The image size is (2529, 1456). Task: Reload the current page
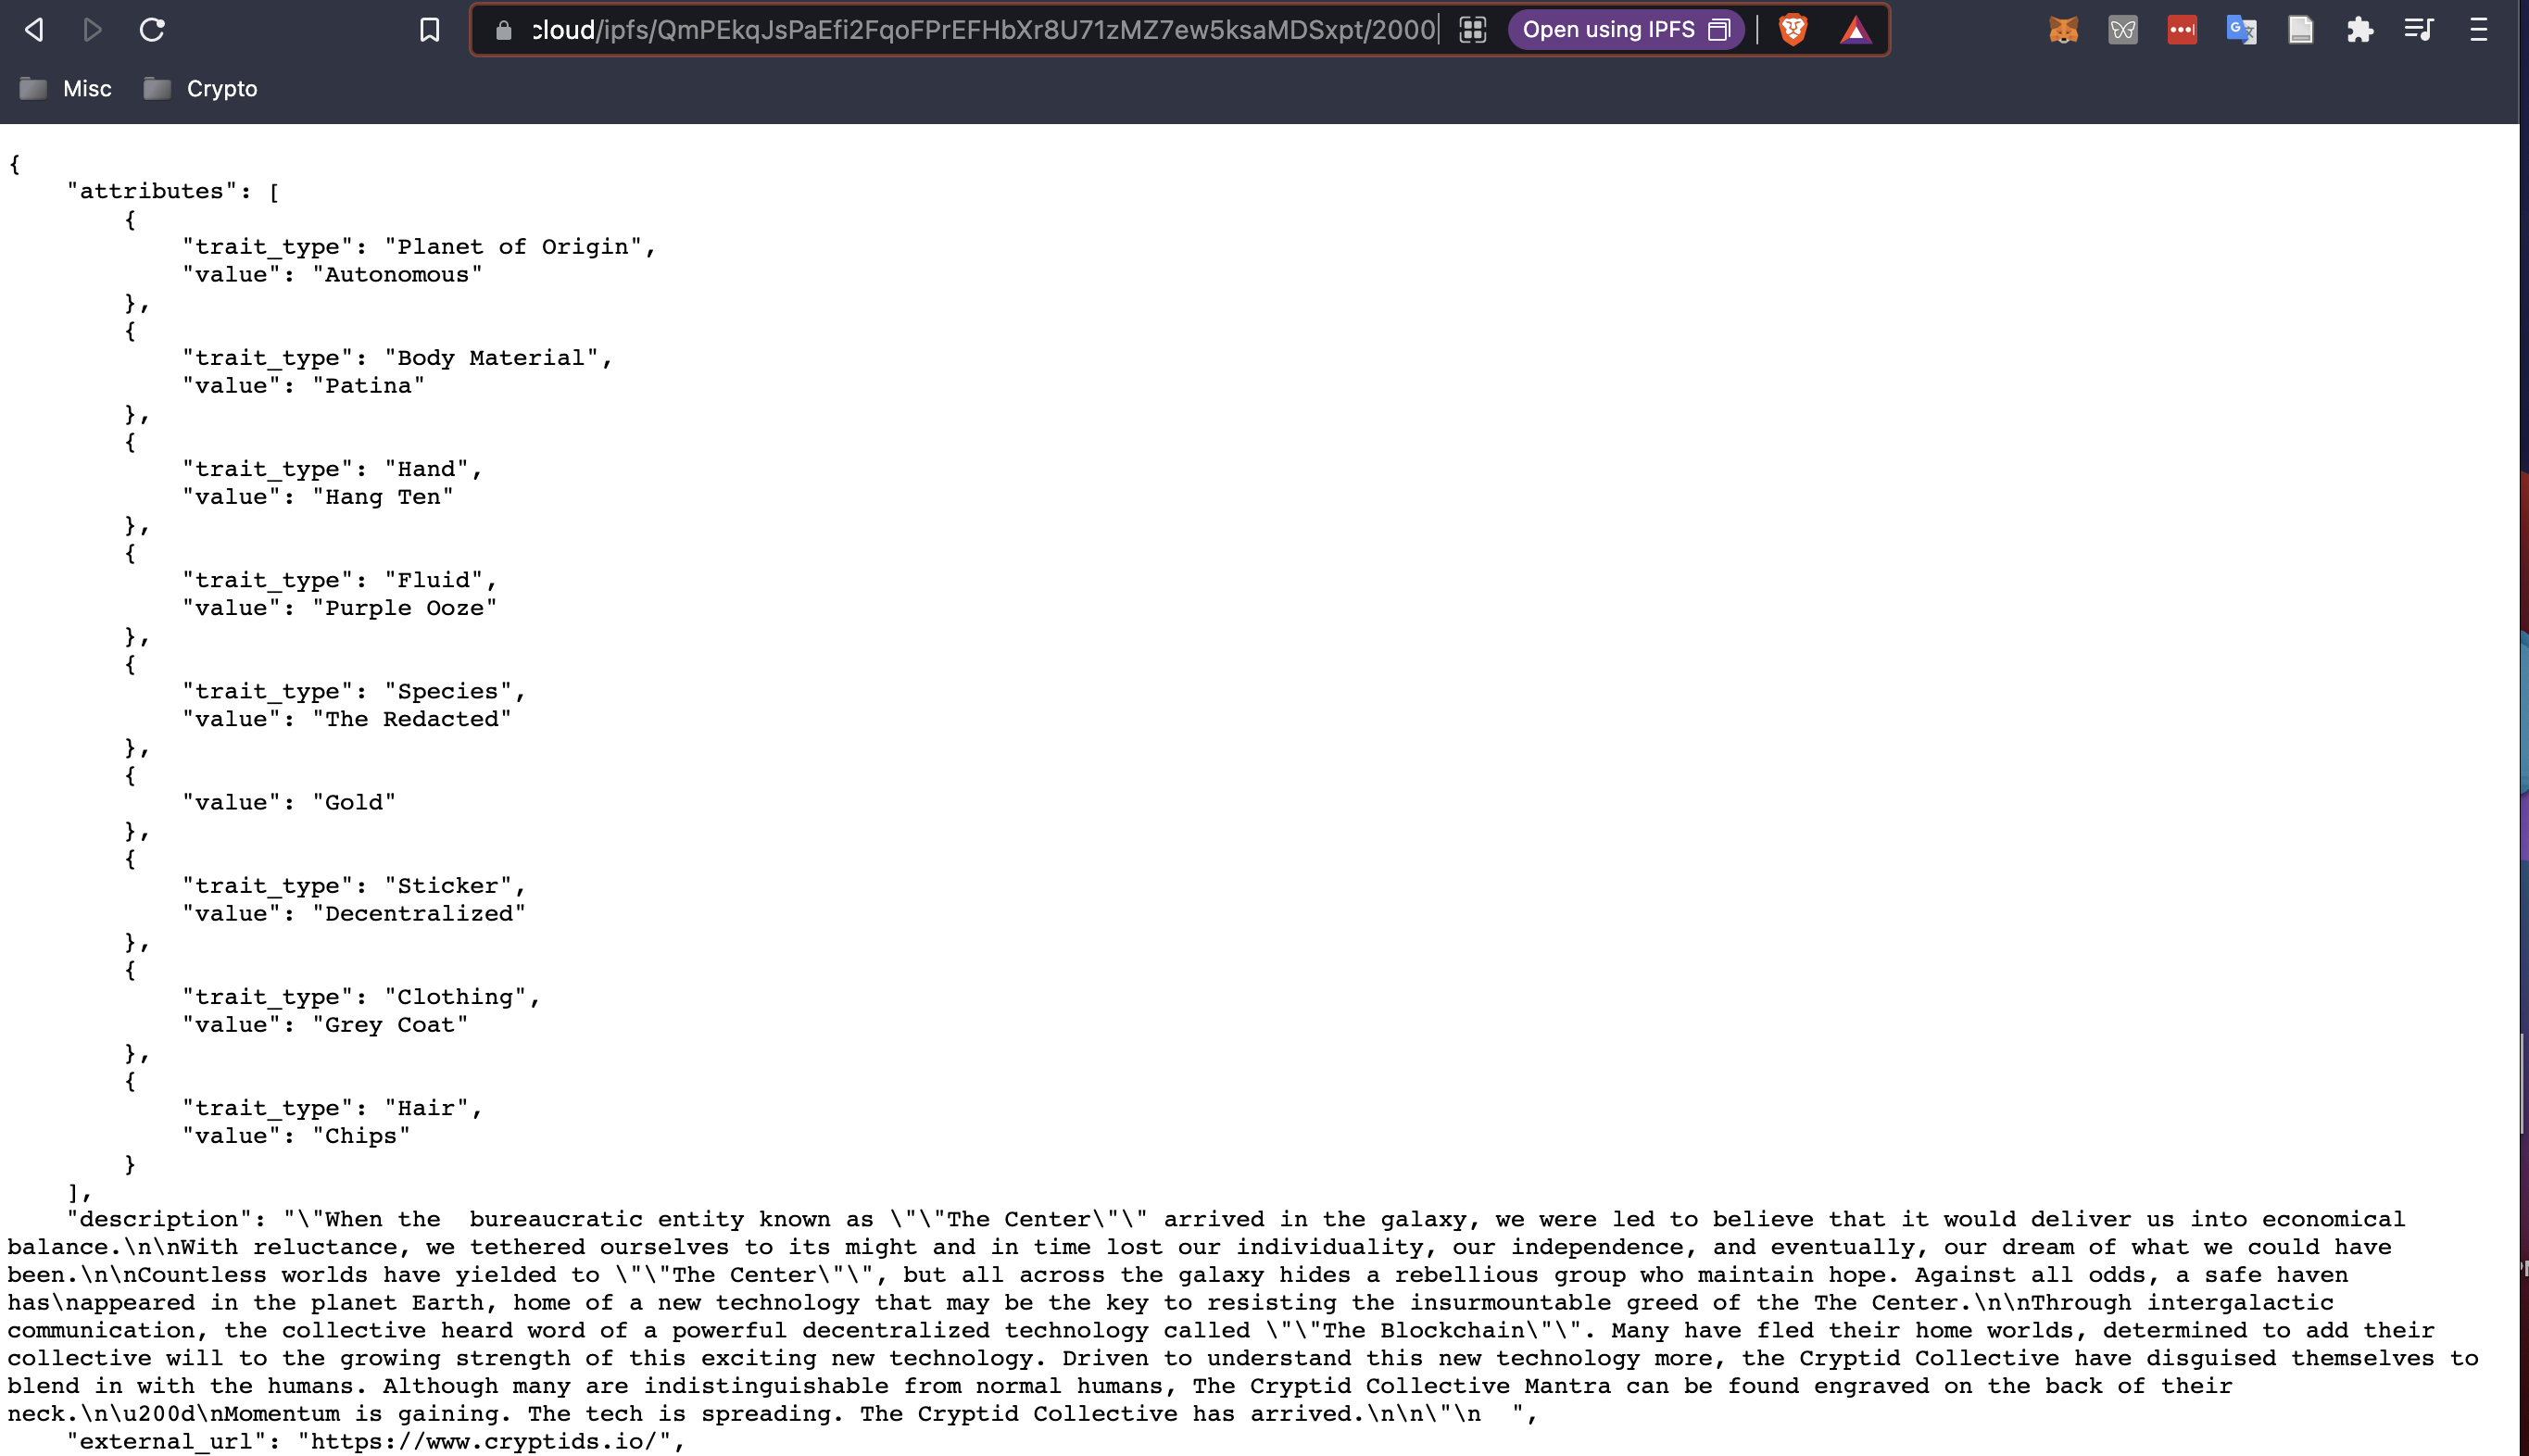[x=152, y=30]
